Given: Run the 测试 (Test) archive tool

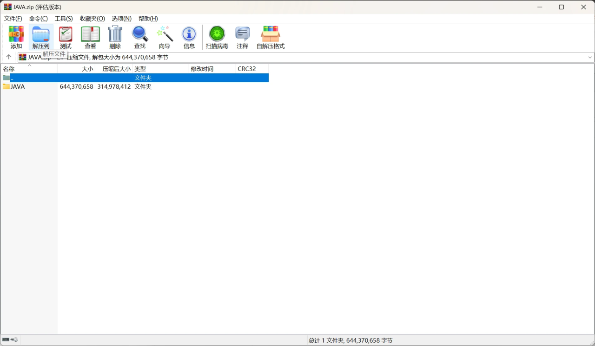Looking at the screenshot, I should (x=66, y=37).
